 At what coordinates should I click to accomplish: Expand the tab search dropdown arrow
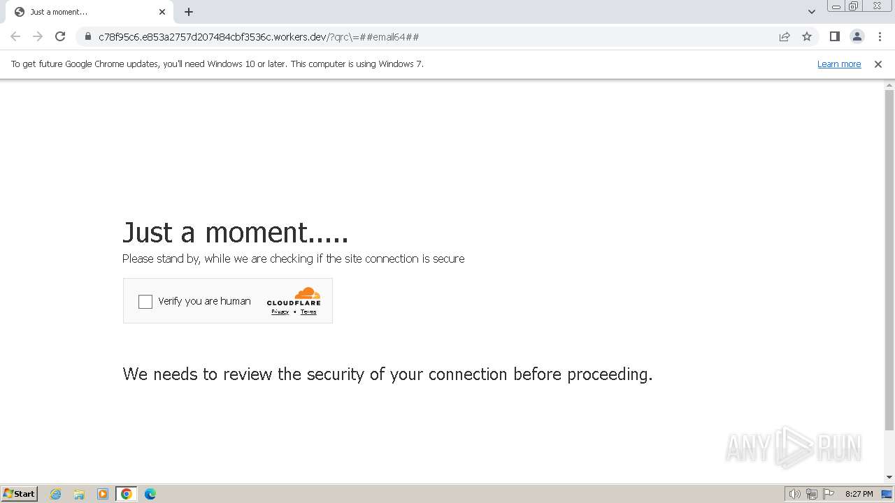[x=811, y=12]
